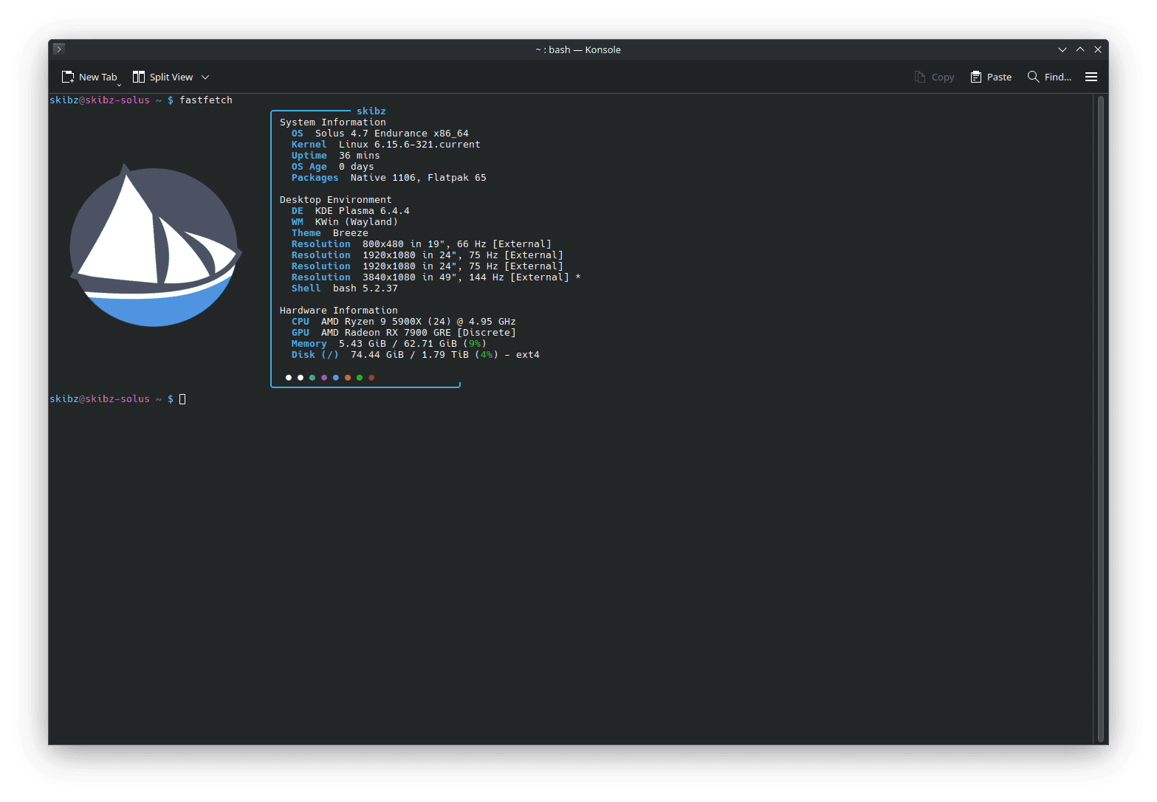Image resolution: width=1157 pixels, height=802 pixels.
Task: Click the "Breeze" theme value
Action: [x=351, y=233]
